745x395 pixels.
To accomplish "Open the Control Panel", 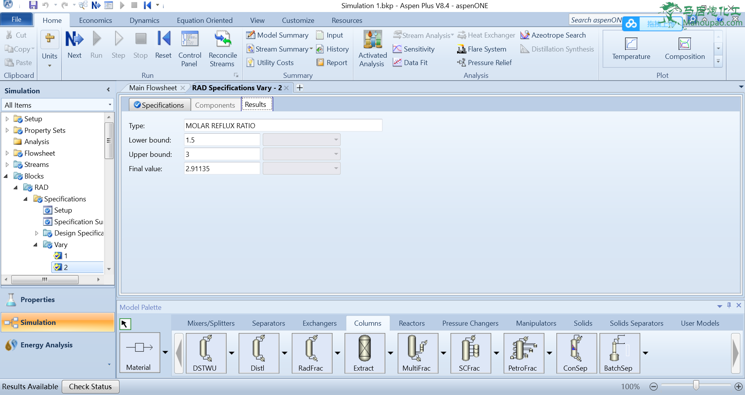I will 190,49.
